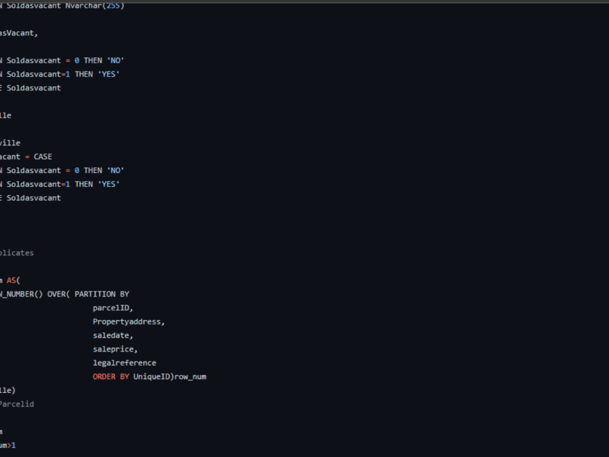Click the THEN 'YES' line two rows below CASE
609x457 pixels.
60,184
